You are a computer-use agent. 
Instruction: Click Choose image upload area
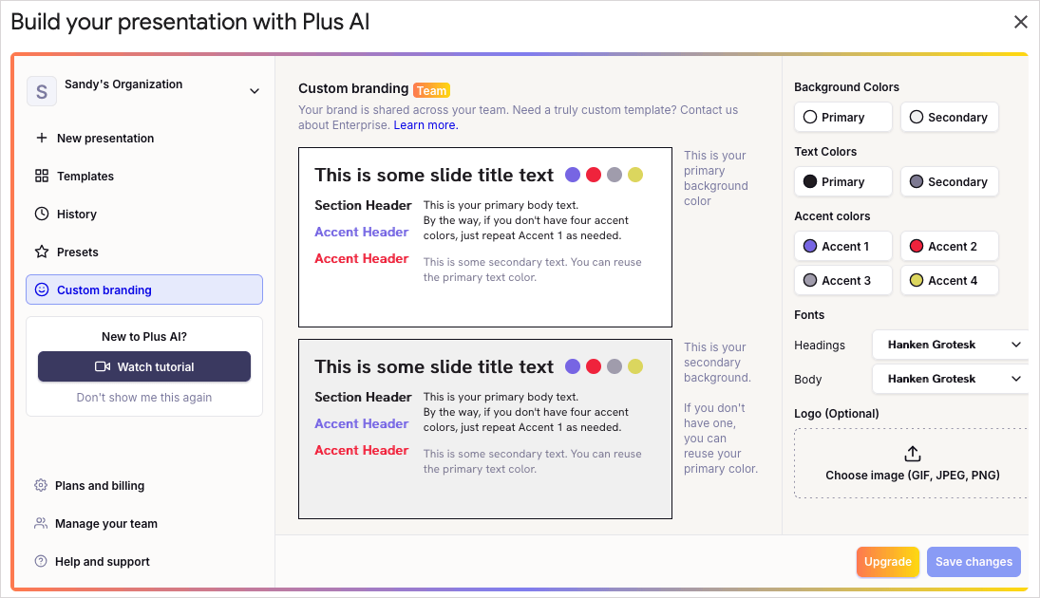coord(912,463)
